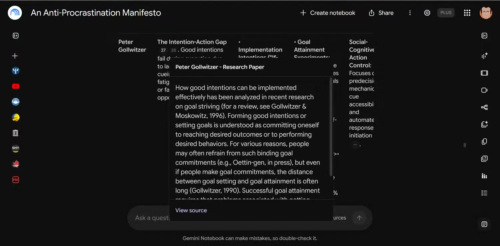The image size is (500, 246).
Task: Select the red PDF source icon
Action: point(16,180)
